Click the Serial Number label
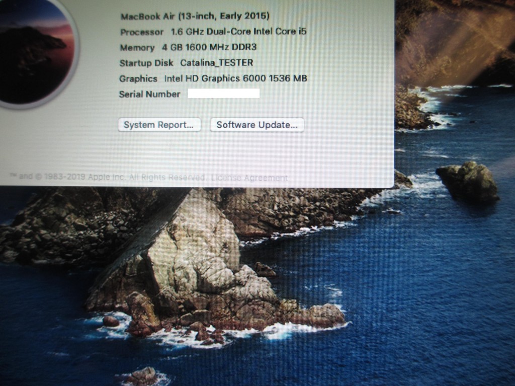The image size is (515, 386). pos(149,94)
